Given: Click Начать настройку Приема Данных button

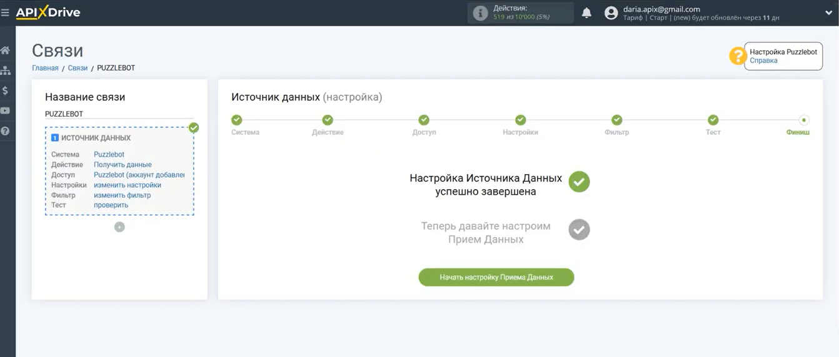Looking at the screenshot, I should point(496,277).
